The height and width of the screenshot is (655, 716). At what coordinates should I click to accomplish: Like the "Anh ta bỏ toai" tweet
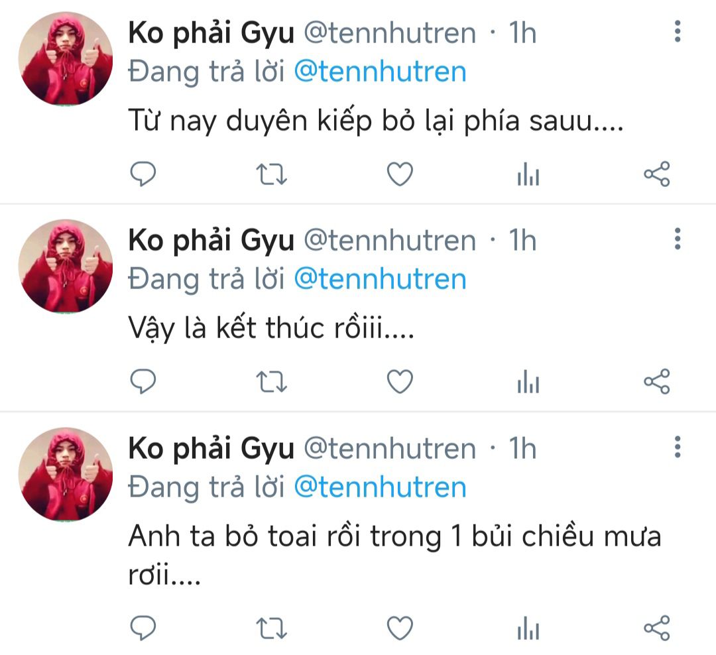(x=400, y=627)
